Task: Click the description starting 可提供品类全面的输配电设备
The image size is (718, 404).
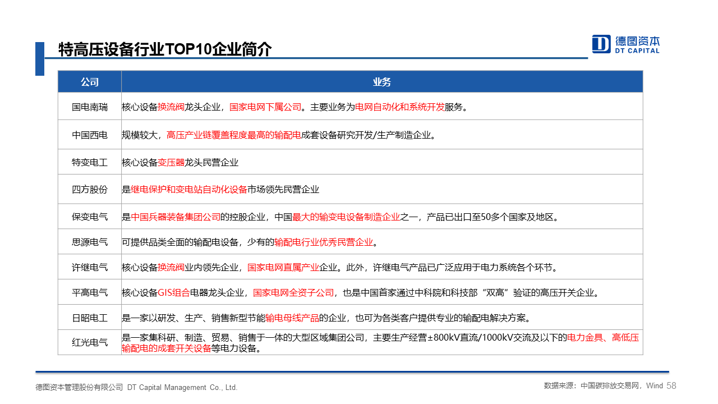Action: click(250, 242)
